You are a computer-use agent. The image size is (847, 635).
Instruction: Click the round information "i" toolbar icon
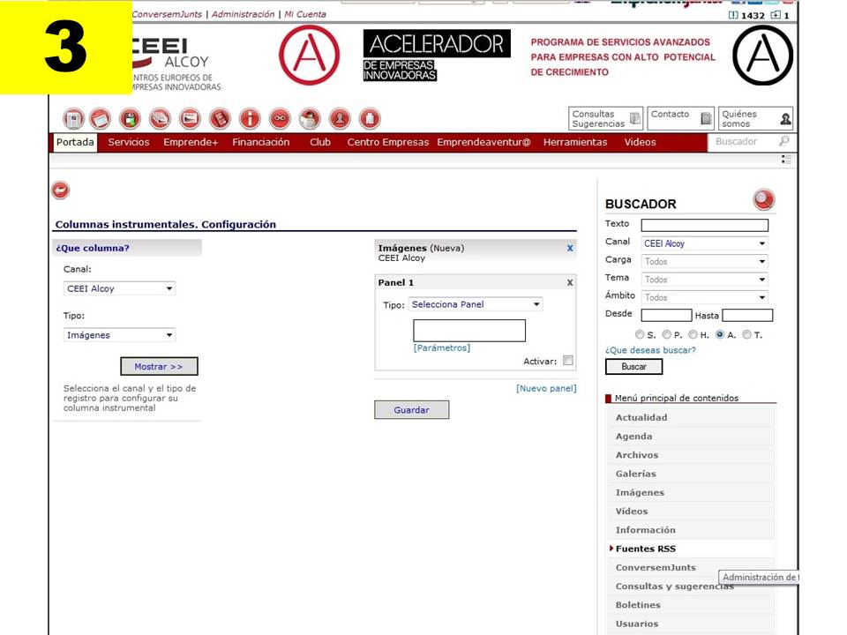251,119
